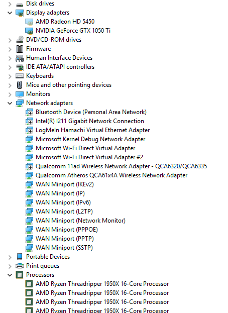Click the Firmware chip icon
The image size is (228, 313).
[20, 49]
